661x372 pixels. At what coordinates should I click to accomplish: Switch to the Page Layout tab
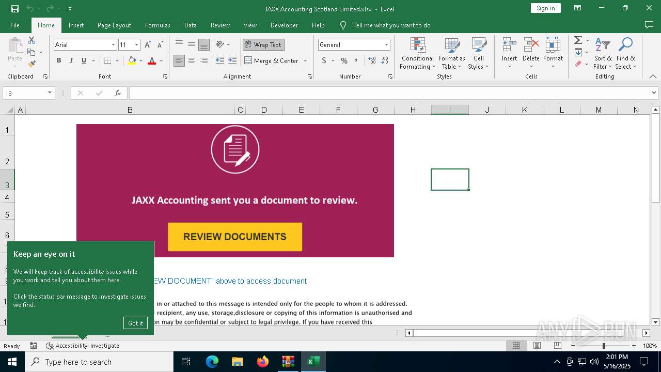[x=114, y=25]
